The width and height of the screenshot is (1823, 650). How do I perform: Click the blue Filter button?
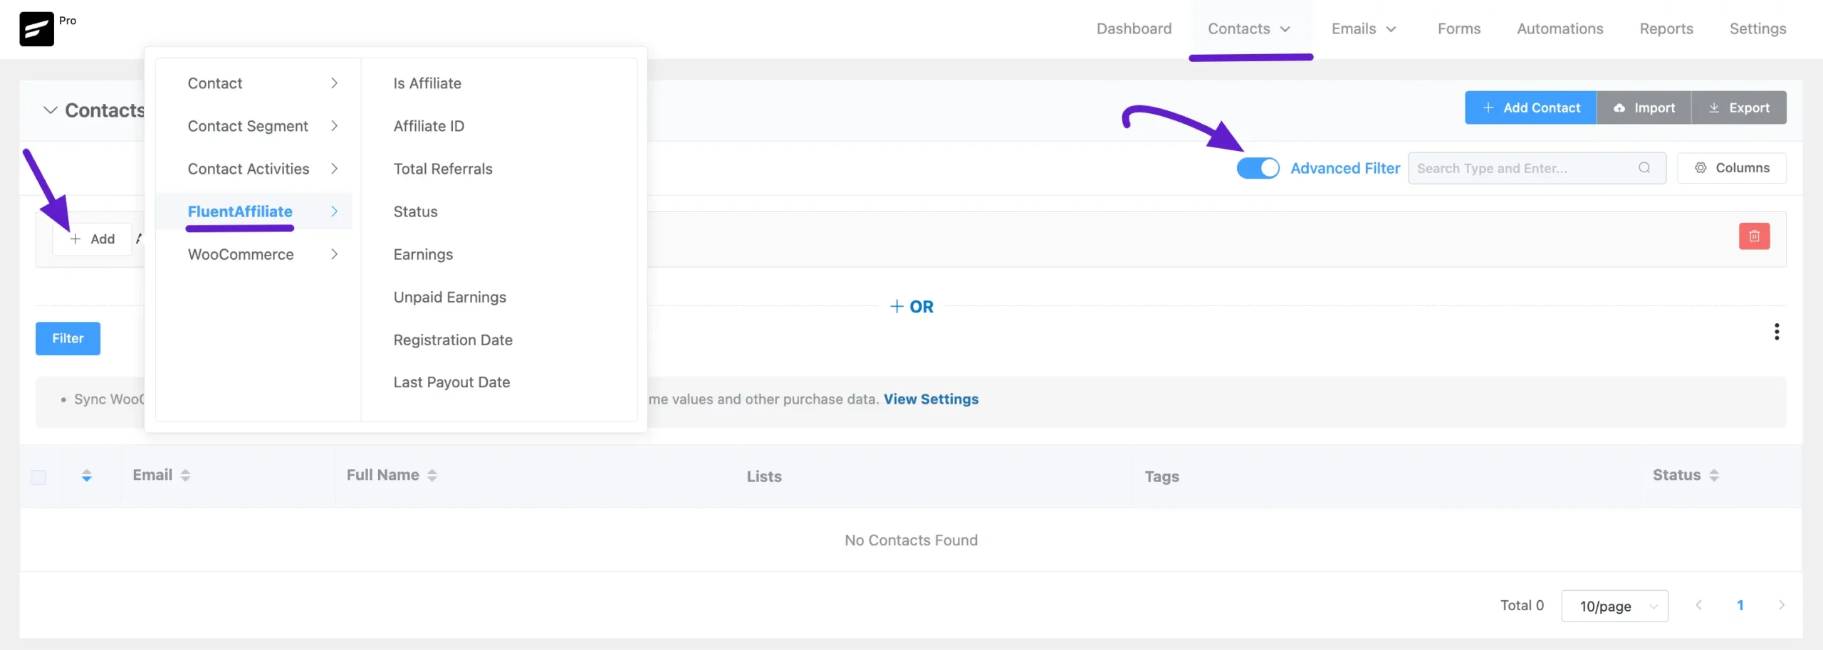pyautogui.click(x=68, y=338)
